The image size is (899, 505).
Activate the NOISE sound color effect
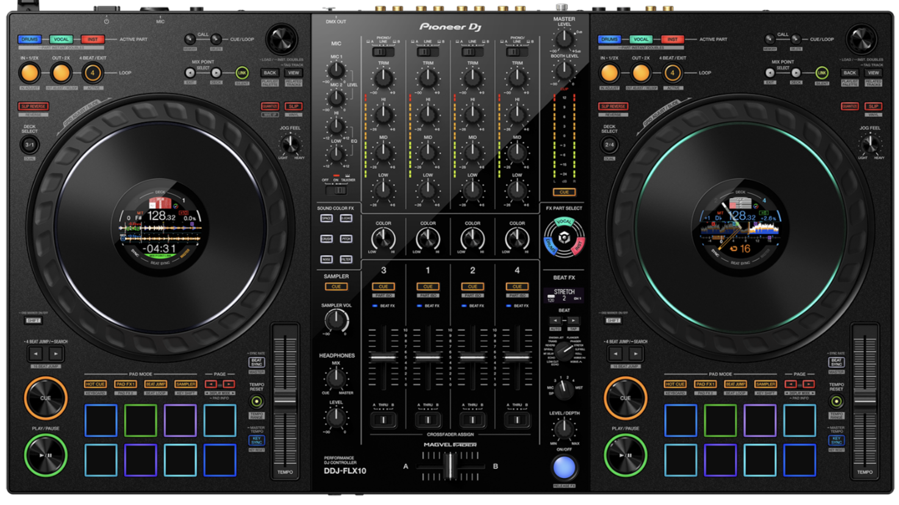[x=326, y=259]
